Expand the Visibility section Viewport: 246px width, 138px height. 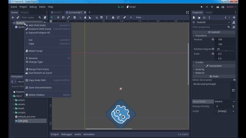pyautogui.click(x=214, y=69)
